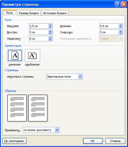The width and height of the screenshot is (128, 147).
Task: Click the Положение переплета label
Action: [x=76, y=39]
